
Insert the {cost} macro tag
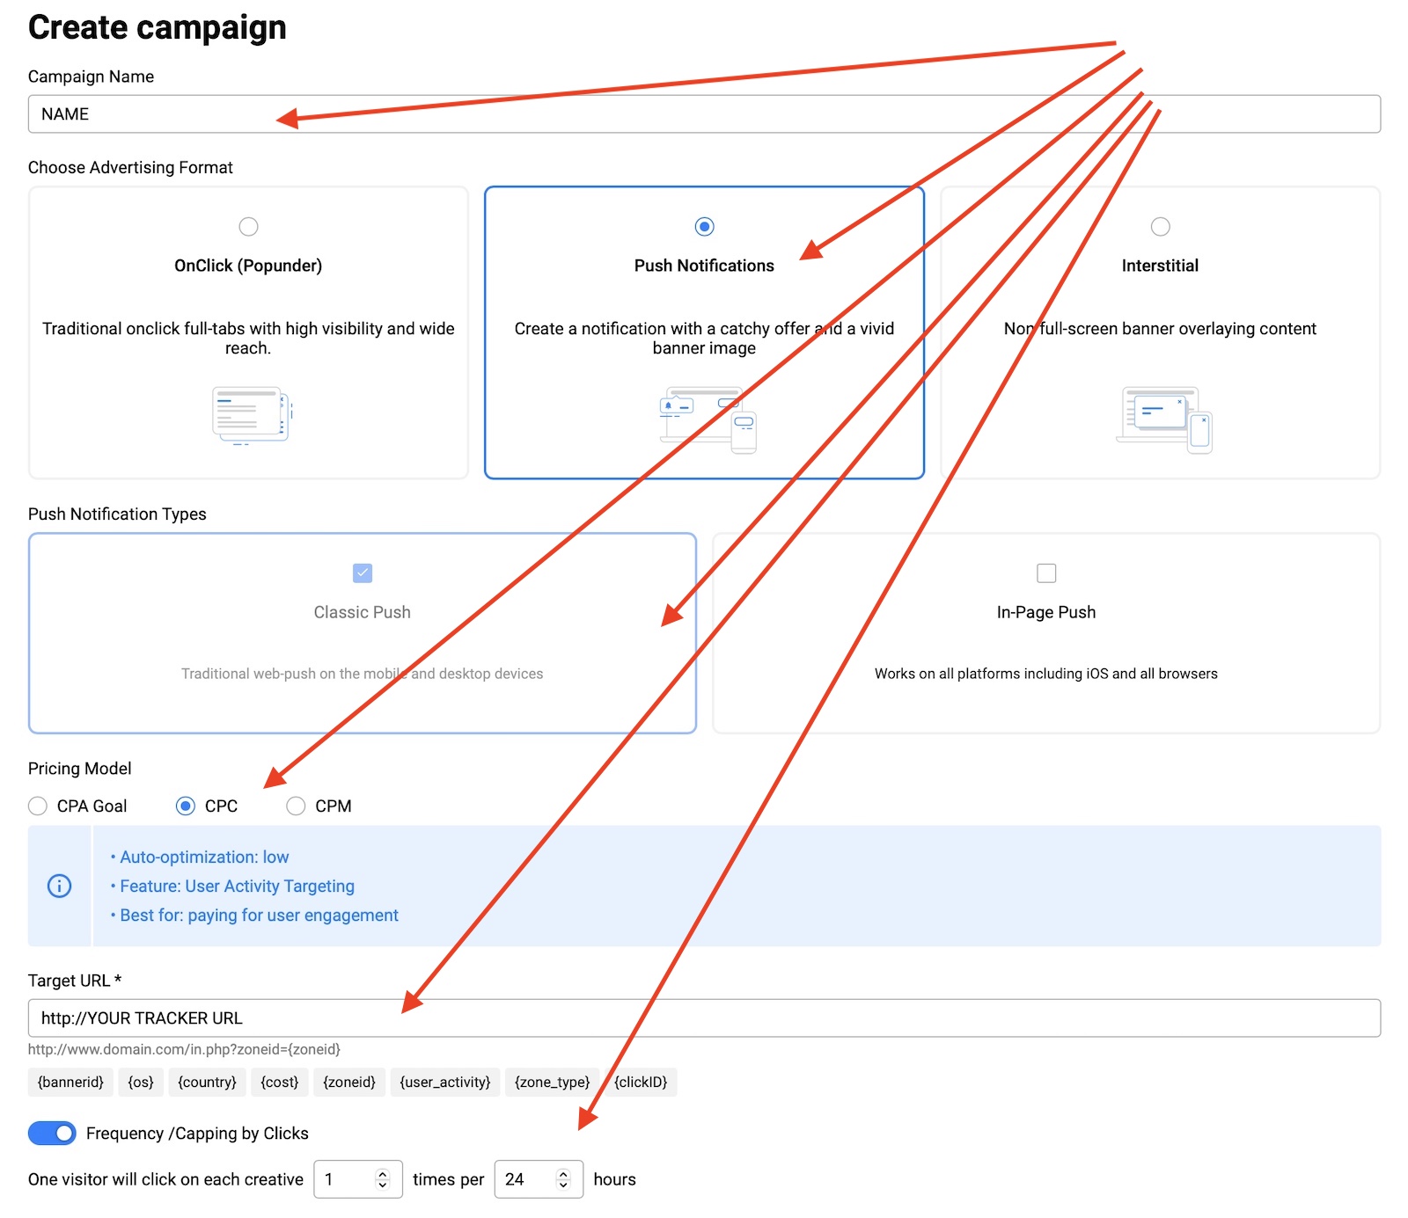pos(279,1083)
